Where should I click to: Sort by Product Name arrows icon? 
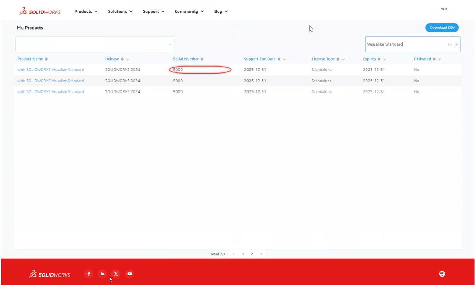click(46, 59)
